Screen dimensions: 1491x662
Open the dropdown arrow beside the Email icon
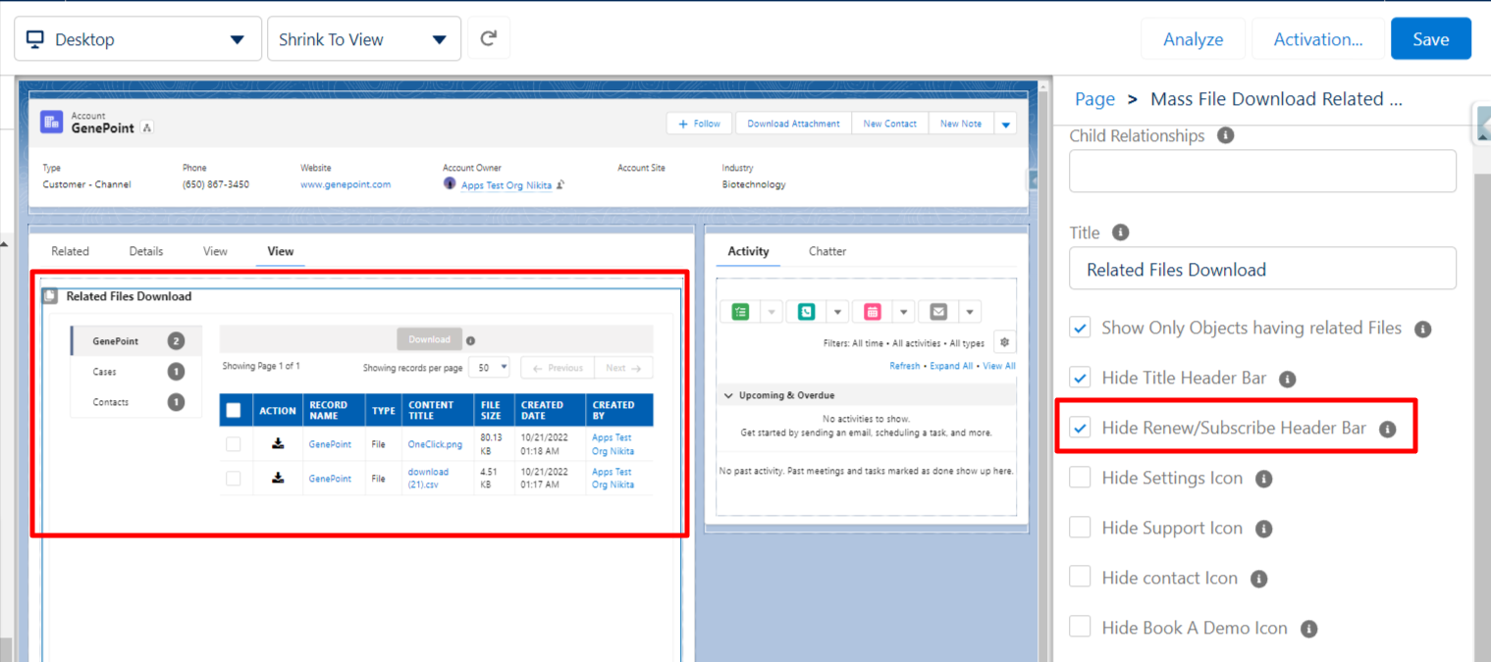click(x=970, y=312)
